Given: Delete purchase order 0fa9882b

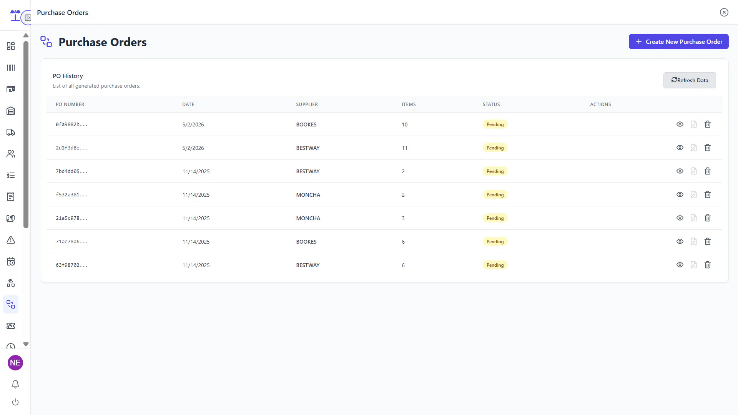Looking at the screenshot, I should coord(708,124).
